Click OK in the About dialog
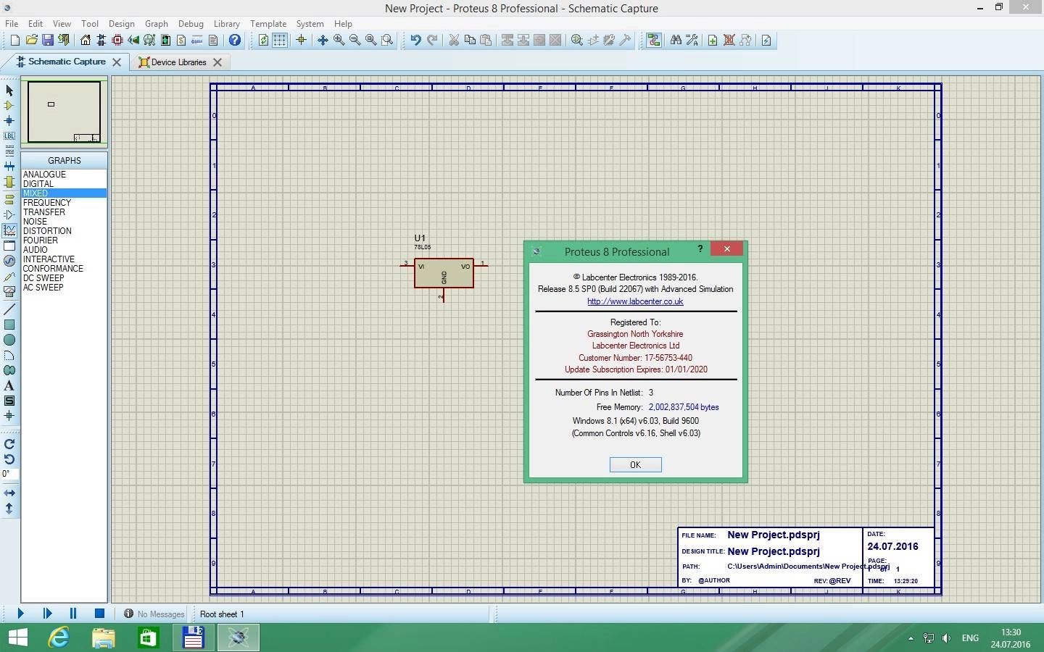This screenshot has width=1044, height=652. click(635, 465)
